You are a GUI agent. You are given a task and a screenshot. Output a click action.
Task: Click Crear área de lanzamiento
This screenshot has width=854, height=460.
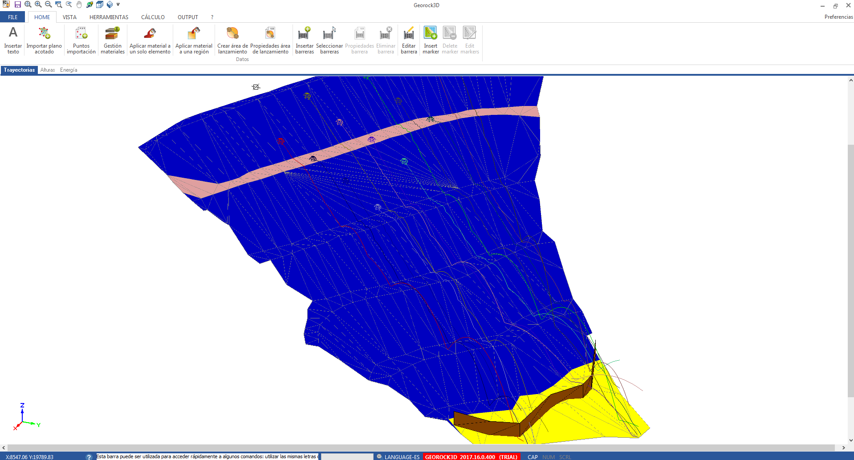pos(232,40)
